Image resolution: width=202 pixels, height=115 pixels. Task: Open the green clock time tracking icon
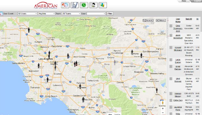(84, 5)
